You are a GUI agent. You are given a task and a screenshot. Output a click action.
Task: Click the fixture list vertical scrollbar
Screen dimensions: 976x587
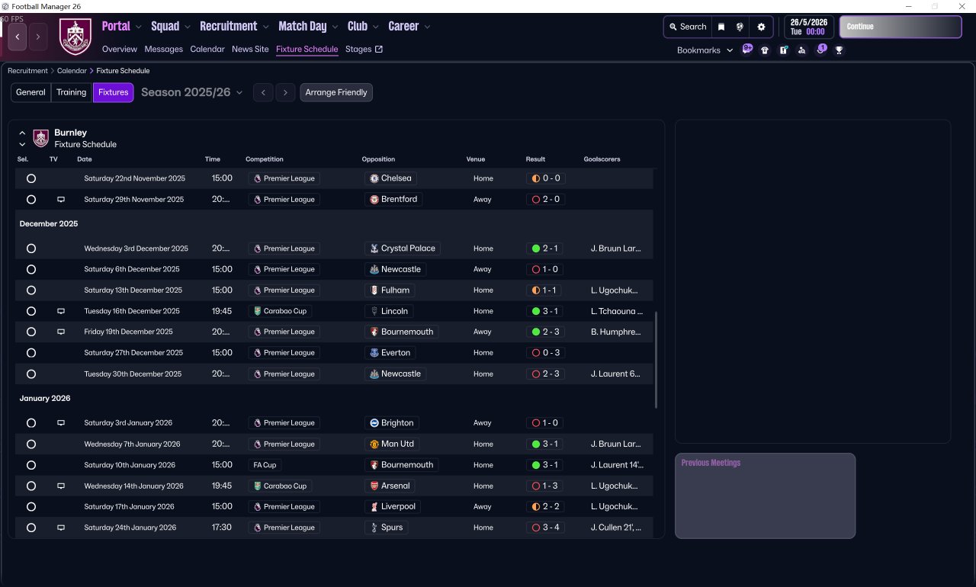click(656, 359)
